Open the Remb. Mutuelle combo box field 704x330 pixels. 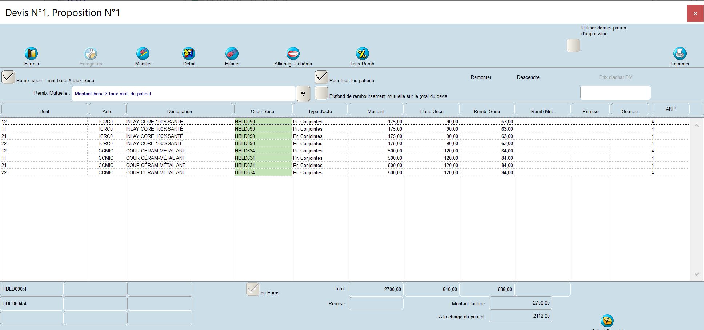183,94
